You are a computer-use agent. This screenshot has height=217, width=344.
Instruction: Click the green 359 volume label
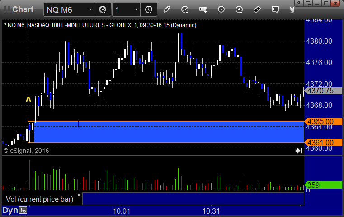323,185
